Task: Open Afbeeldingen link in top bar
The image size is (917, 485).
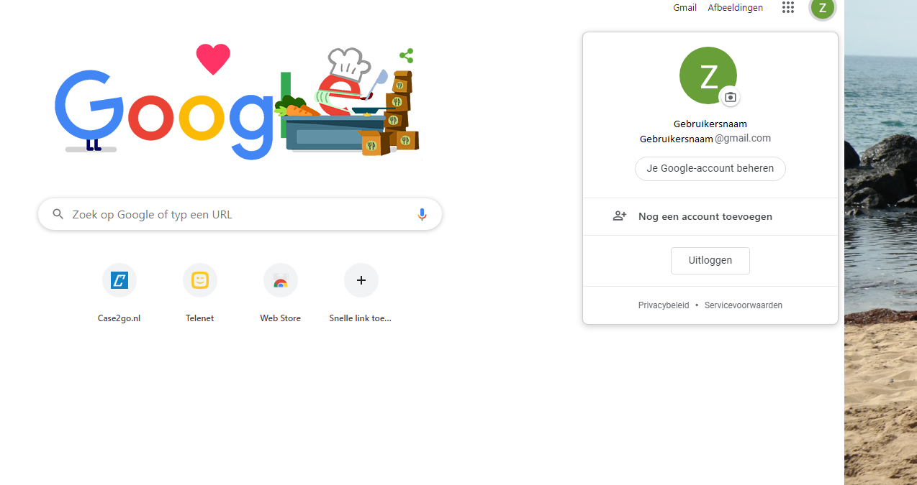Action: (x=735, y=8)
